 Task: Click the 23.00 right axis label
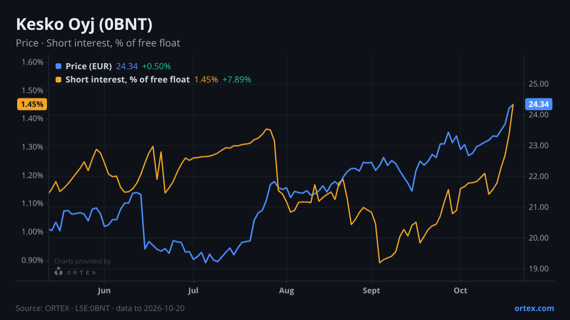[538, 146]
